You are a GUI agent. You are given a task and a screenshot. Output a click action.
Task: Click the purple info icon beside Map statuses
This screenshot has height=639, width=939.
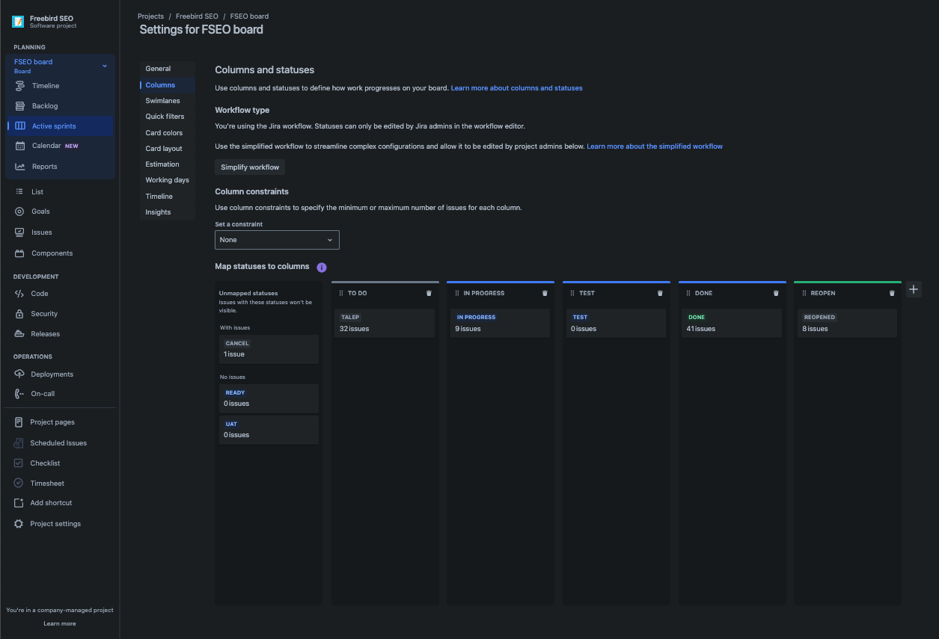[x=322, y=267]
